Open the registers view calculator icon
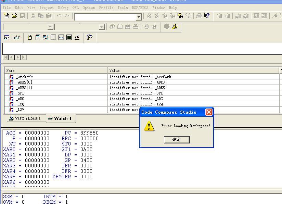The image size is (282, 204). coord(38,37)
